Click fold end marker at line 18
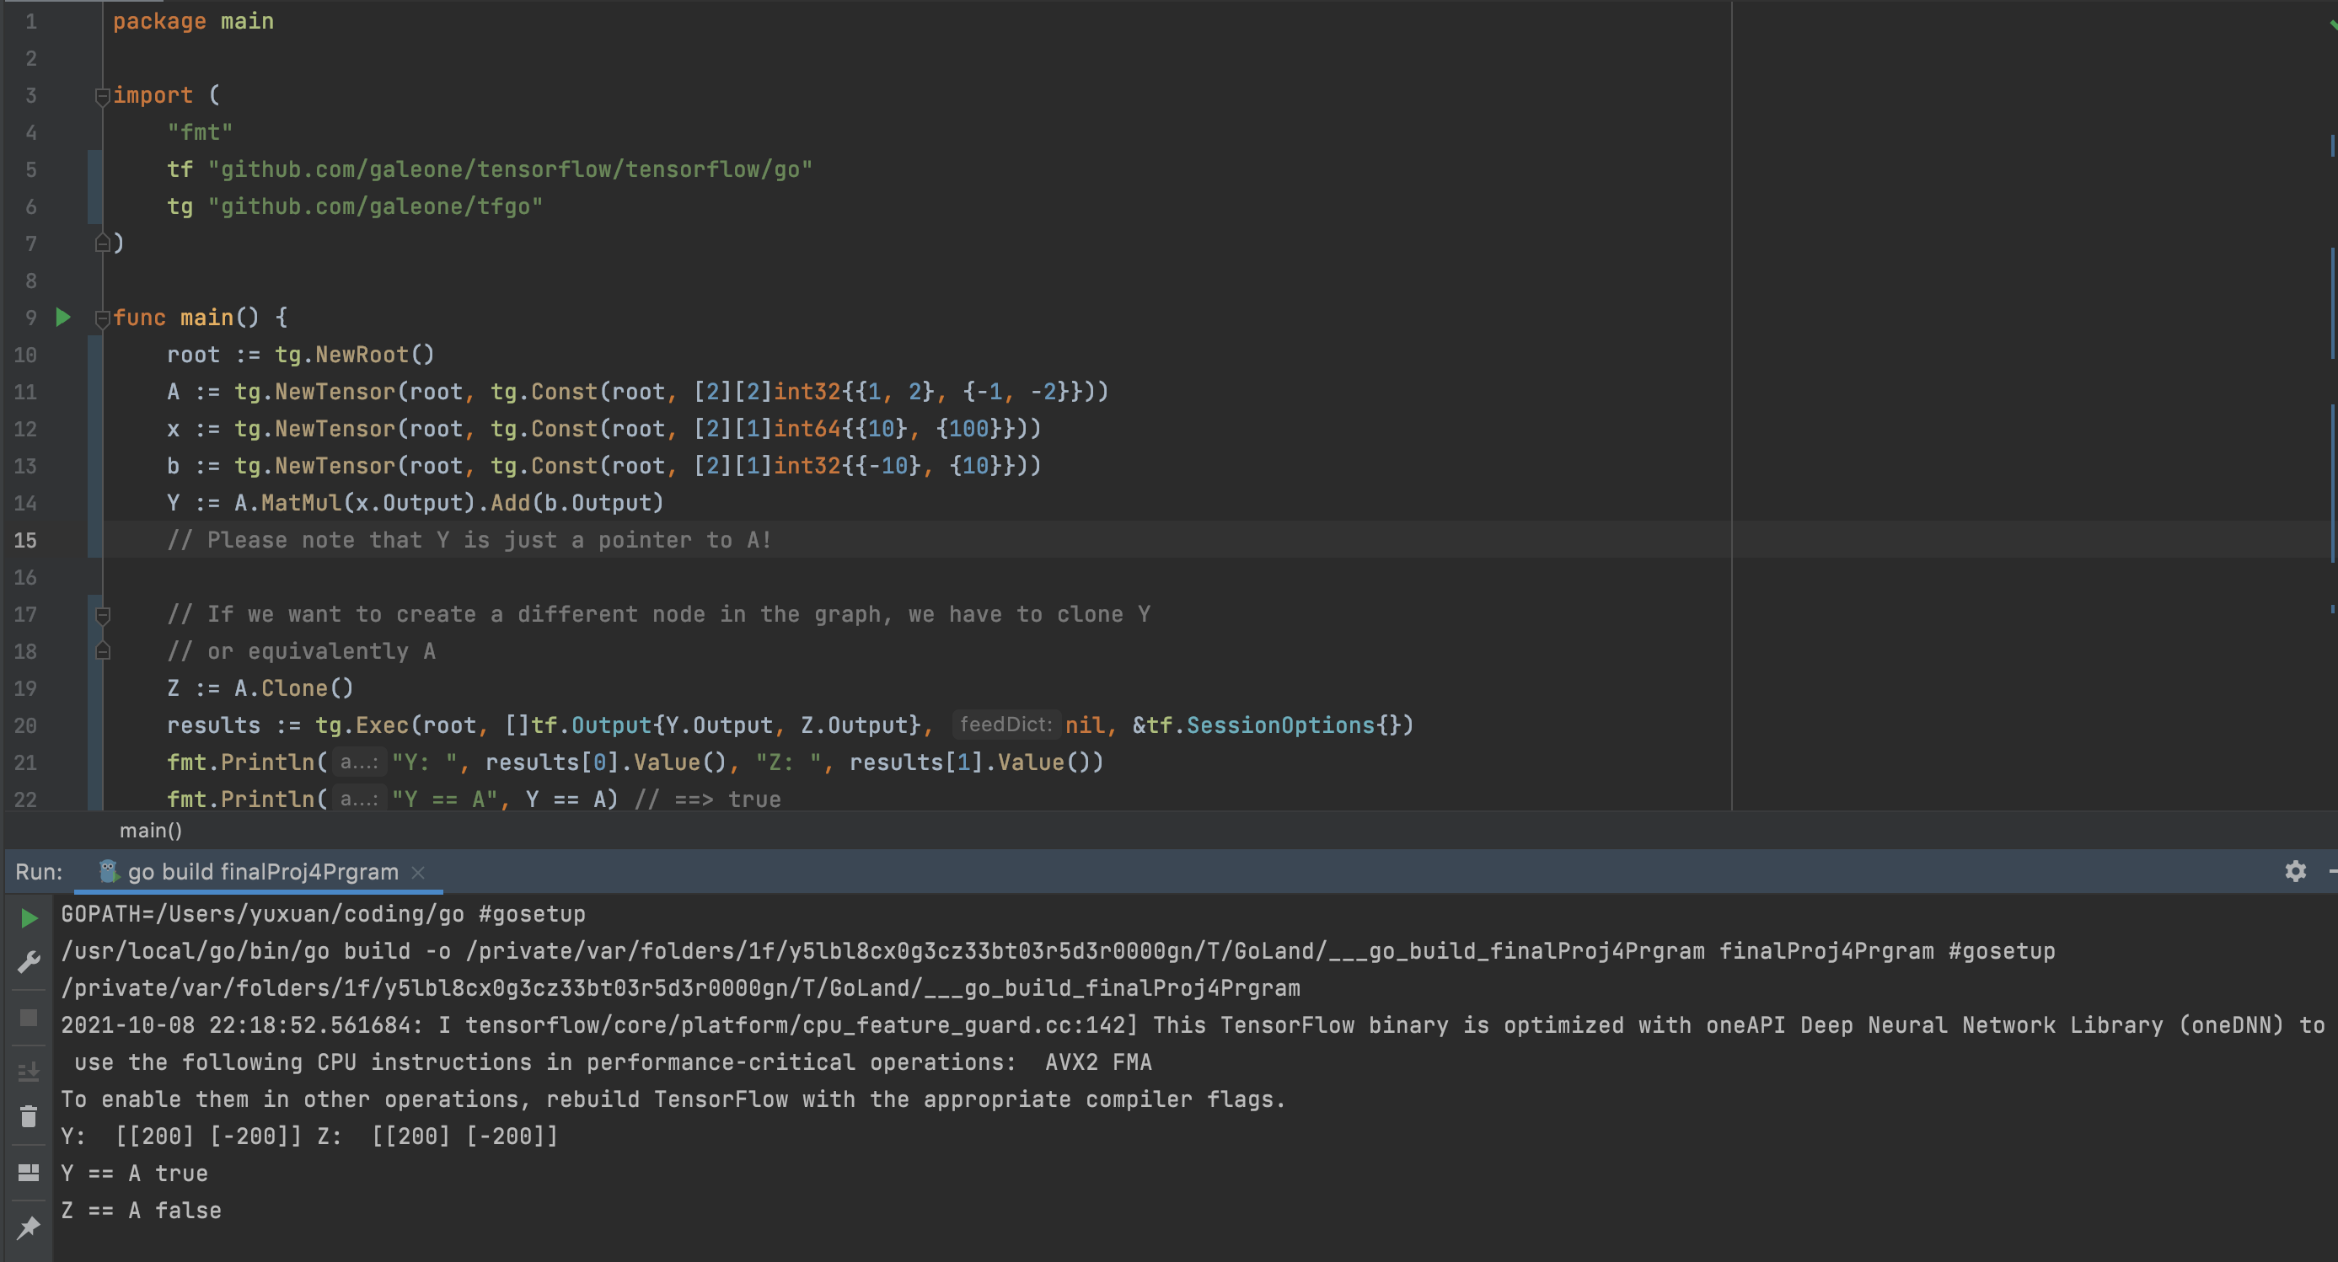 point(103,651)
